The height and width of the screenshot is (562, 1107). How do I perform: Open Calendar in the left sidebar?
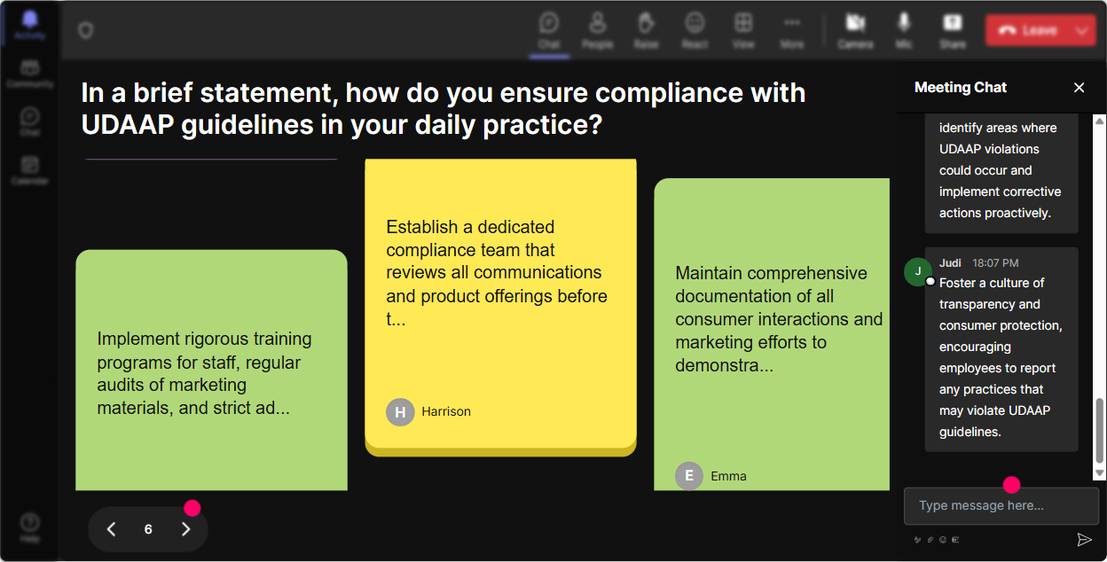(x=30, y=170)
